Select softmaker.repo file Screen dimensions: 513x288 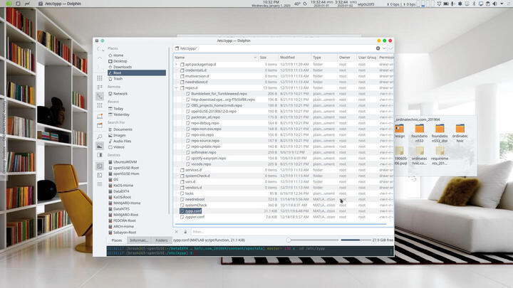click(x=204, y=152)
